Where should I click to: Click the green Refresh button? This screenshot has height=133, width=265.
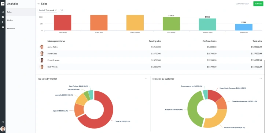tap(258, 4)
